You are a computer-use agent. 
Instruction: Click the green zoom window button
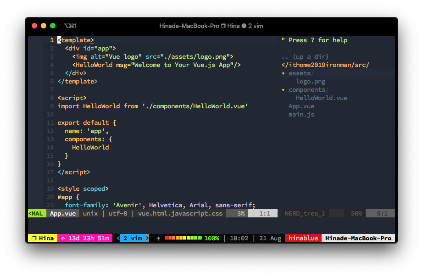pyautogui.click(x=53, y=26)
